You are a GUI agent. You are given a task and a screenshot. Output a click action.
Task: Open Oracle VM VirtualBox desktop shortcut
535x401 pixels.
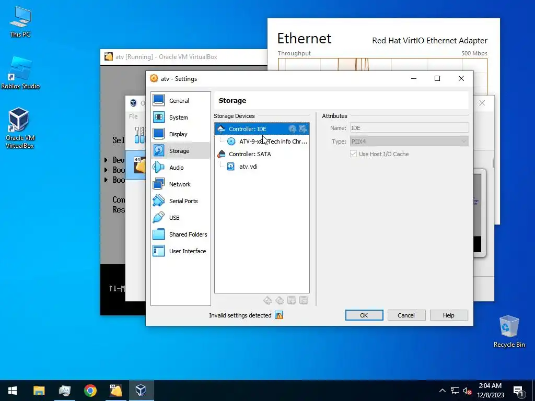point(19,128)
